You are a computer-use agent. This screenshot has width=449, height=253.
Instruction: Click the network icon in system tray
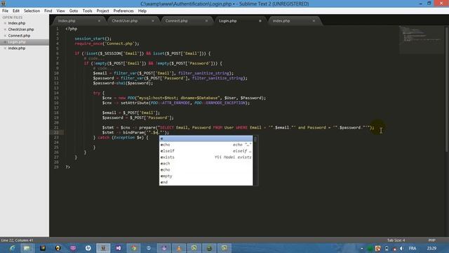pyautogui.click(x=394, y=248)
